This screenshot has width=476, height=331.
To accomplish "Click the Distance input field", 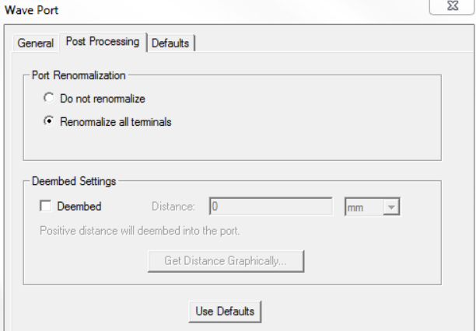I will point(272,207).
